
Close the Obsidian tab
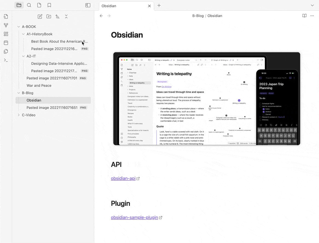click(149, 6)
